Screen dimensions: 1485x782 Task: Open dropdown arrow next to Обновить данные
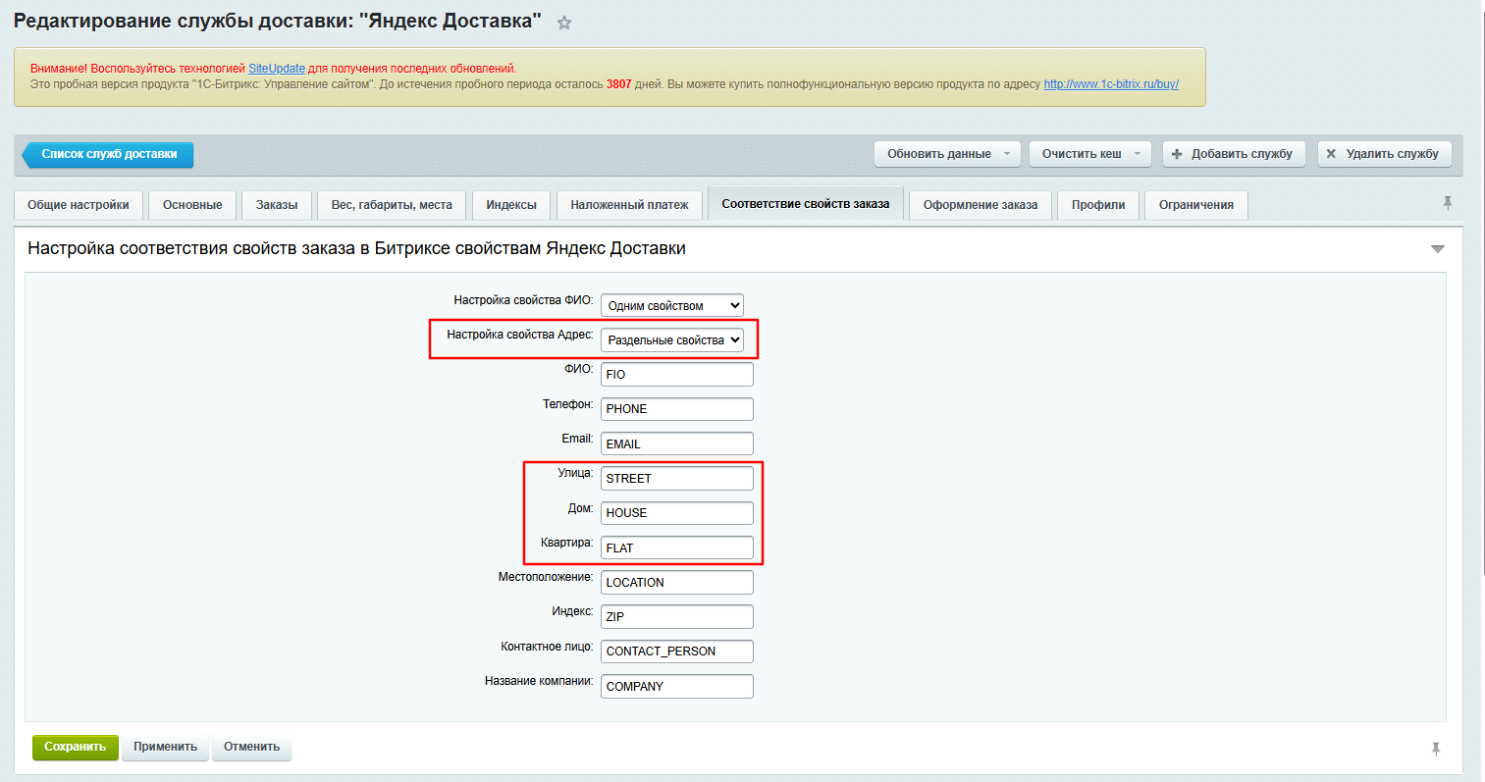1007,154
